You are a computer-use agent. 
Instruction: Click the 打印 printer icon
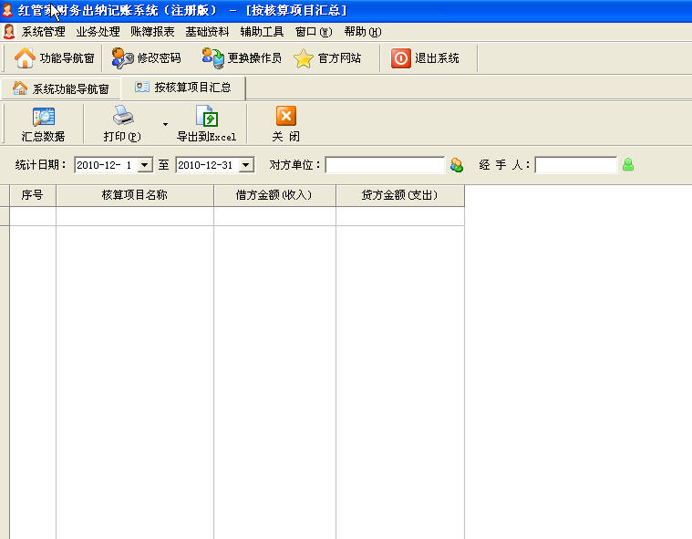click(122, 117)
